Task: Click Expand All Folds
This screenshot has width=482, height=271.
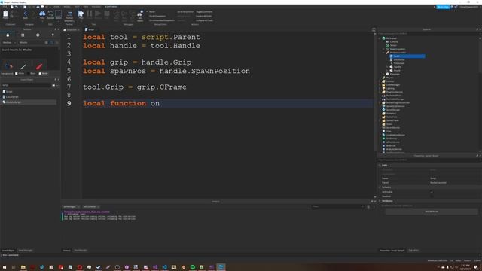Action: coord(204,16)
